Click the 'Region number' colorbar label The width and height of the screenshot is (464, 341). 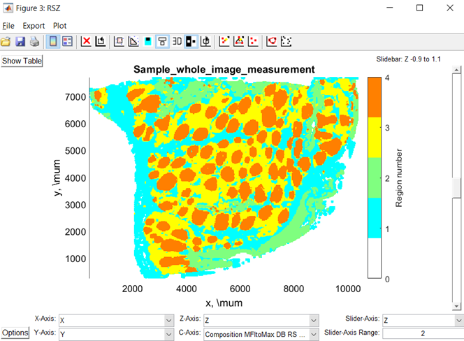(x=399, y=177)
